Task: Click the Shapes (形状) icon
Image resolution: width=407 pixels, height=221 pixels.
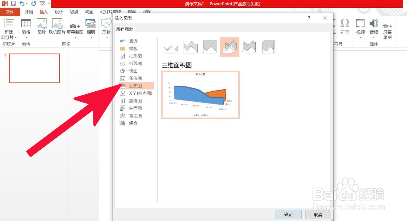Action: pyautogui.click(x=106, y=23)
